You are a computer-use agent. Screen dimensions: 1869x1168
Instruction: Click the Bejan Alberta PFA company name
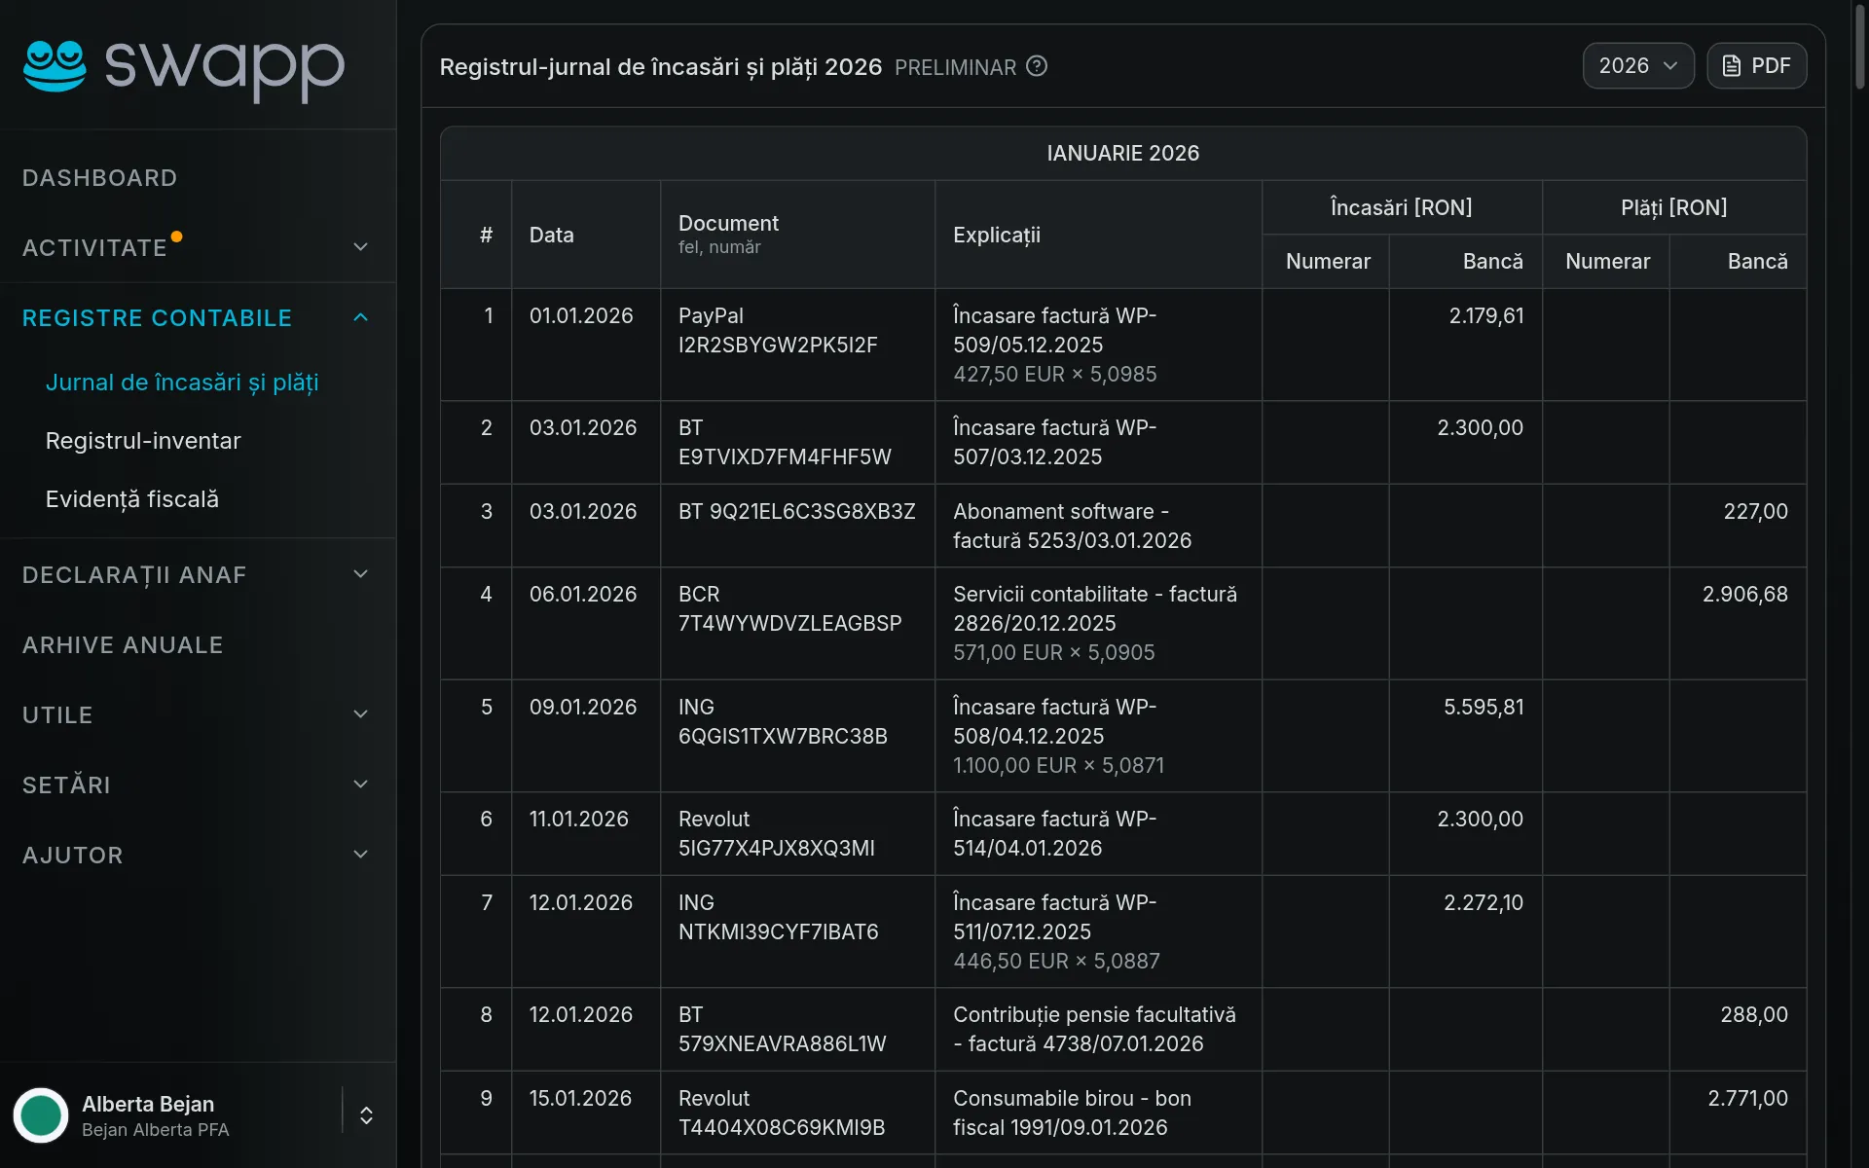click(155, 1130)
